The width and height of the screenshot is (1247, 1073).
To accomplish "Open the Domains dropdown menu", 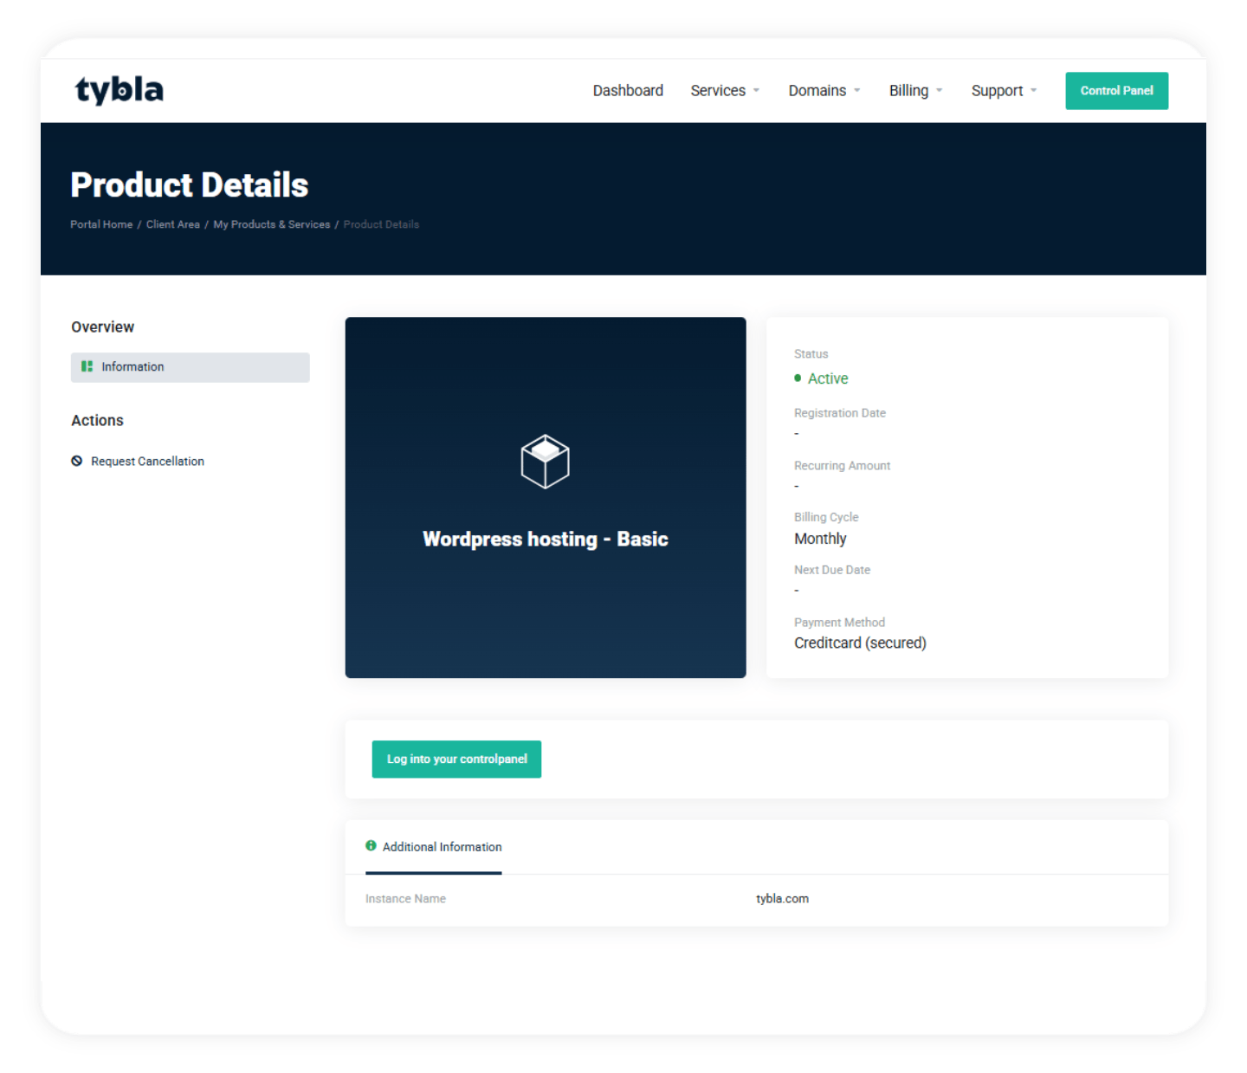I will pos(824,91).
